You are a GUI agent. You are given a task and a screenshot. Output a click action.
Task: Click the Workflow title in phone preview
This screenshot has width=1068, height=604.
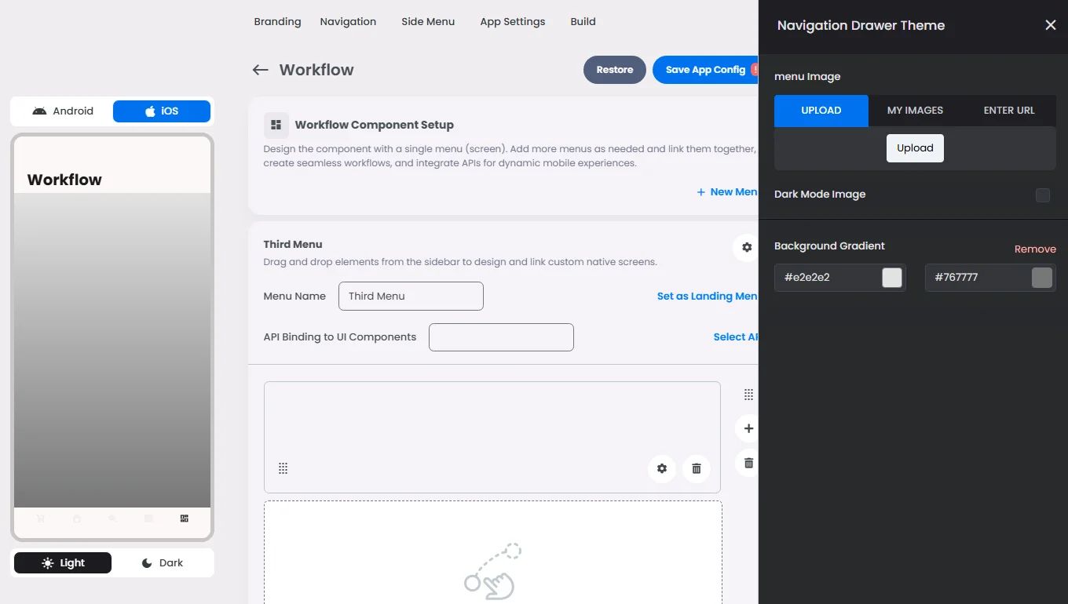(64, 180)
